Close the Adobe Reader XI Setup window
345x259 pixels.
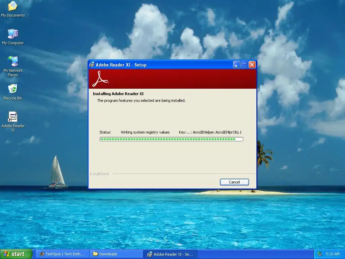tap(252, 65)
